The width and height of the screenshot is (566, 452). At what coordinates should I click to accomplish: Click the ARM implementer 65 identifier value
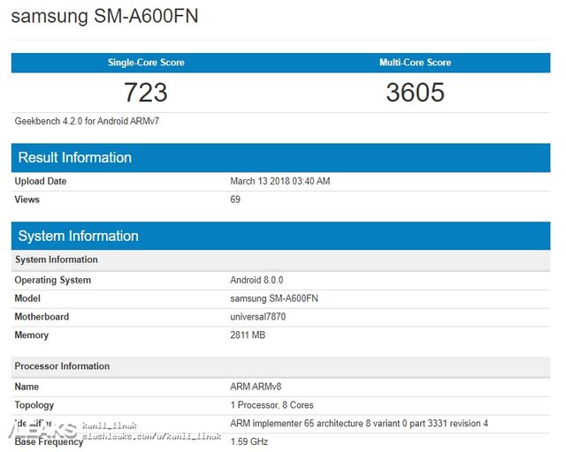(x=359, y=424)
